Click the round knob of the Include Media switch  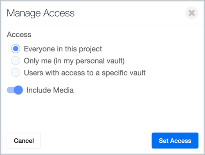coord(18,90)
